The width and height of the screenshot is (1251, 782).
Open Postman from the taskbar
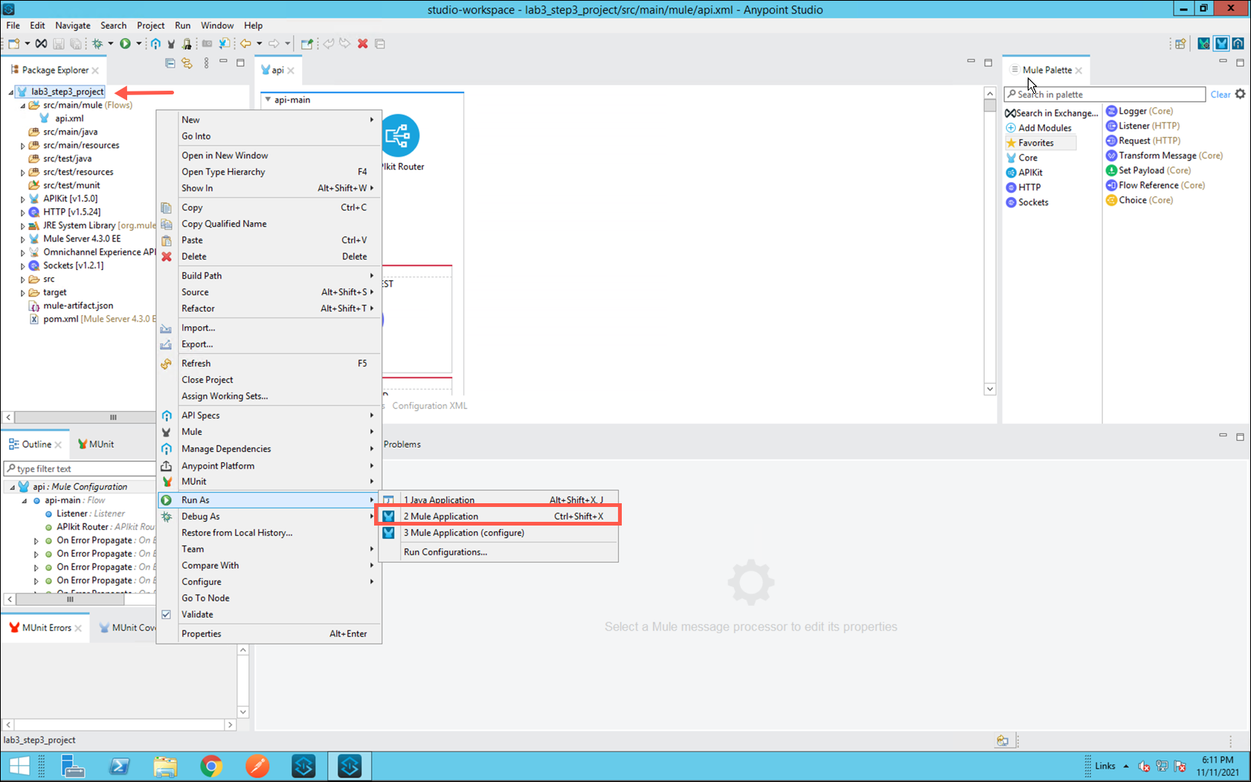click(257, 766)
